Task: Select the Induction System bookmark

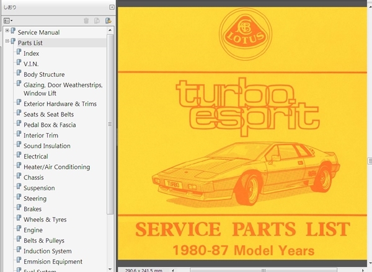Action: click(x=48, y=251)
